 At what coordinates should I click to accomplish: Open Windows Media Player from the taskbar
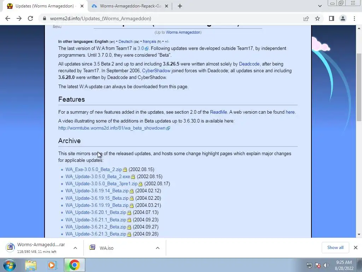point(52,265)
